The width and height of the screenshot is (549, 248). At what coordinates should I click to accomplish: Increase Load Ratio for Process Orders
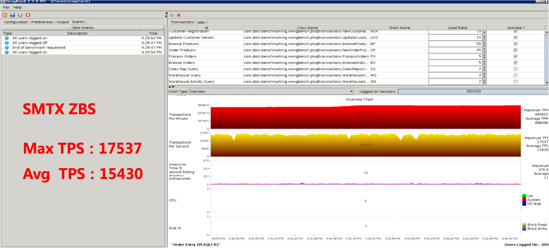484,55
